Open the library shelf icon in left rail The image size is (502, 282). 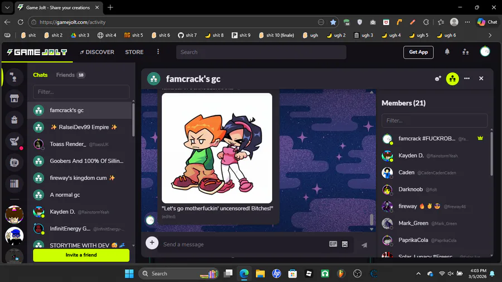[14, 183]
